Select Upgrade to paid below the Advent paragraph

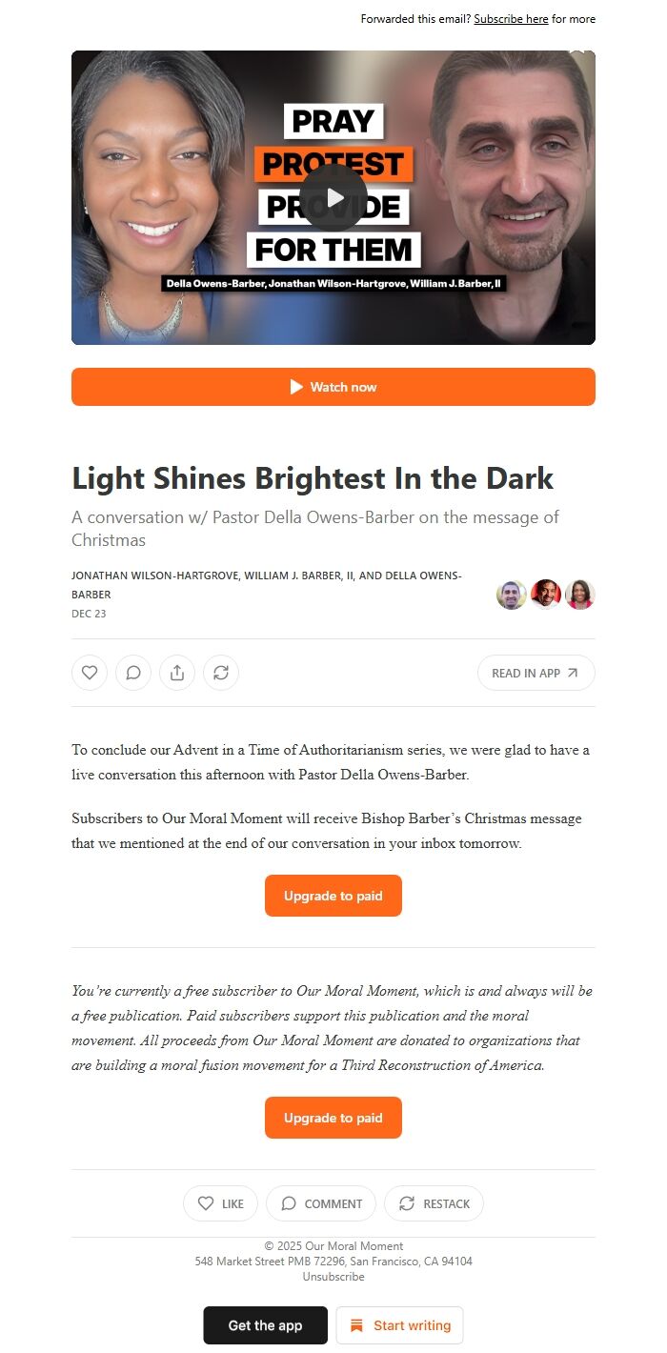click(333, 896)
